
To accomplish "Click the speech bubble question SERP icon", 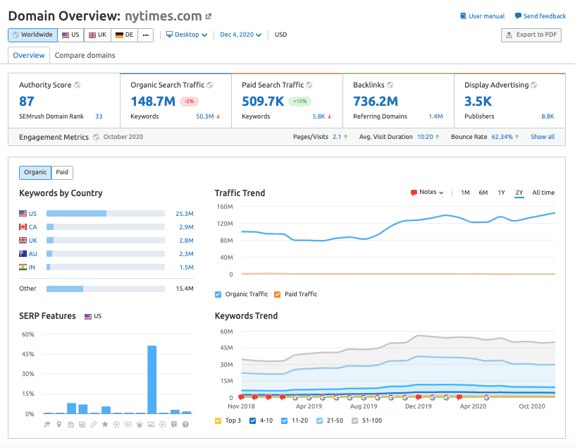I will 174,425.
